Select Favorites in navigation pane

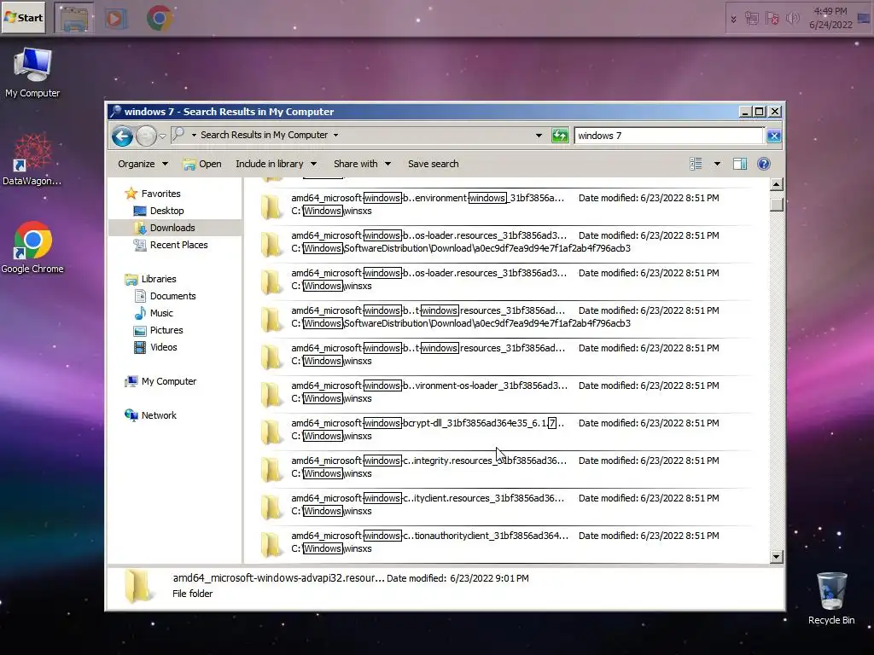point(160,194)
